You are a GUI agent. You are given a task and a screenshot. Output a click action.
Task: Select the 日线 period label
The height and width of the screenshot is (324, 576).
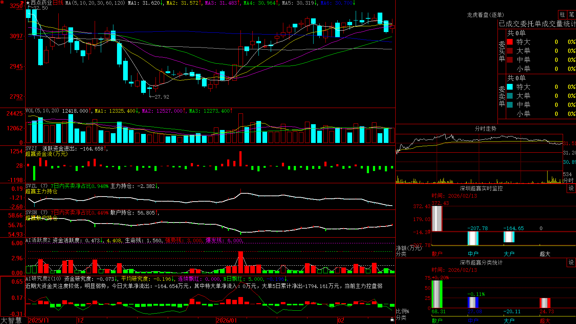tap(58, 3)
